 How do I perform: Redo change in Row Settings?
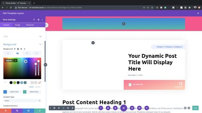(x=28, y=111)
